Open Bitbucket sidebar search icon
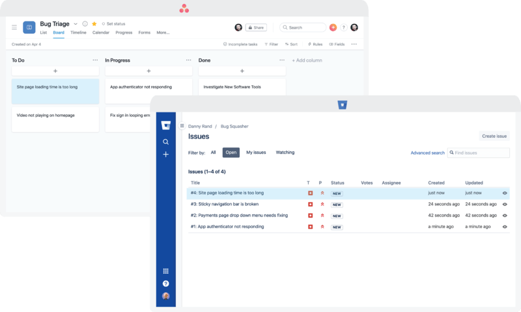Viewport: 521px width, 312px height. (166, 142)
